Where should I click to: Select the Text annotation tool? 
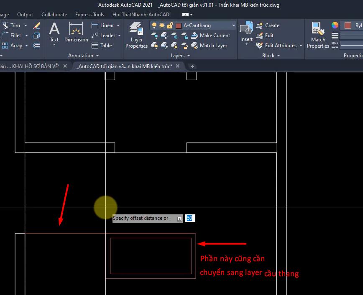(54, 33)
